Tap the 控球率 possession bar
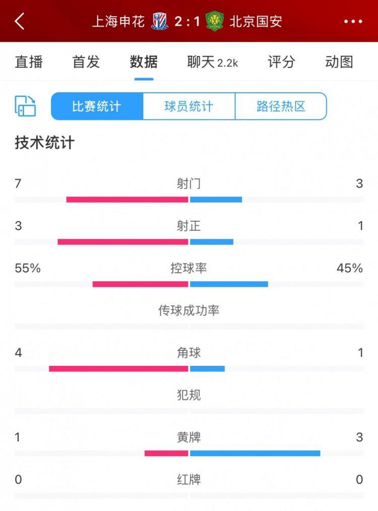Image resolution: width=378 pixels, height=511 pixels. click(x=189, y=284)
